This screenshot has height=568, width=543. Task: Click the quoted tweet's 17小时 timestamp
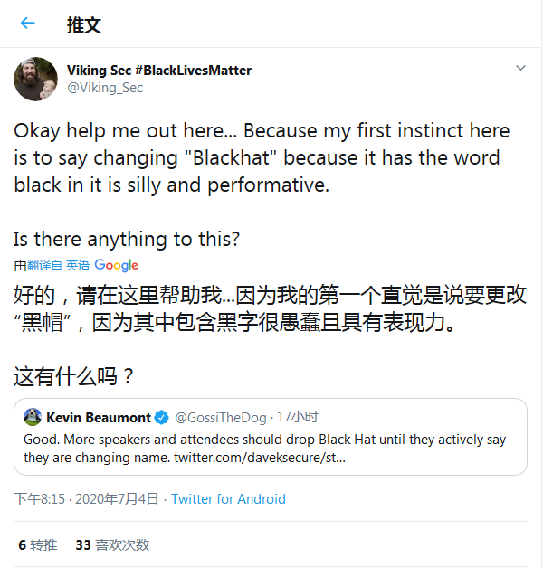click(297, 417)
